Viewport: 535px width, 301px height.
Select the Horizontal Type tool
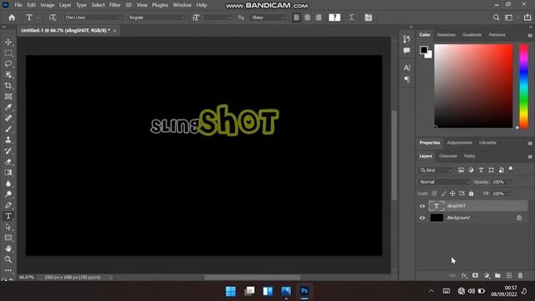pos(8,216)
